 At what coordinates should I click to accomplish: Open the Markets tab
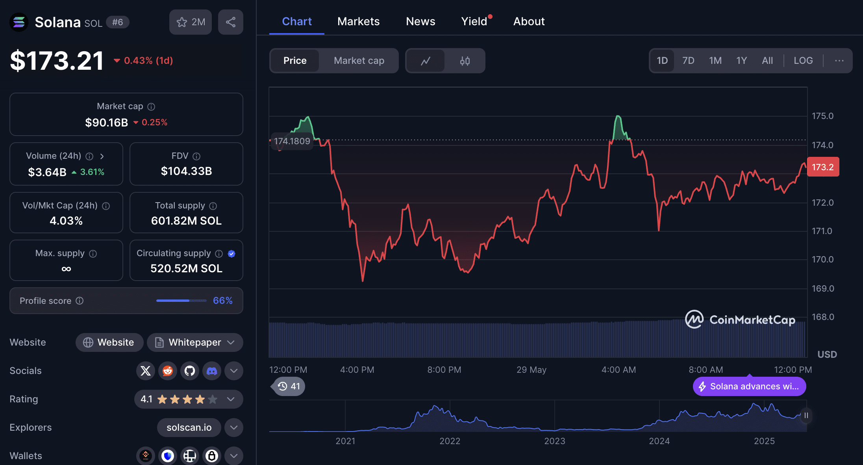point(359,21)
